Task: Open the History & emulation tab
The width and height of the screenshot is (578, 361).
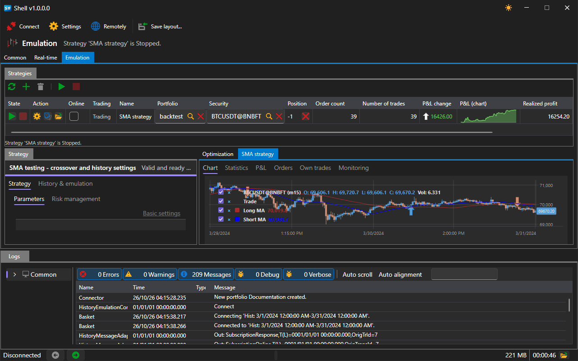Action: tap(65, 183)
